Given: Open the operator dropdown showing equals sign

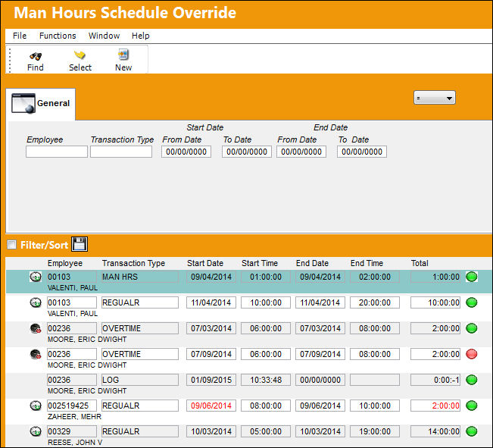Looking at the screenshot, I should (x=434, y=98).
